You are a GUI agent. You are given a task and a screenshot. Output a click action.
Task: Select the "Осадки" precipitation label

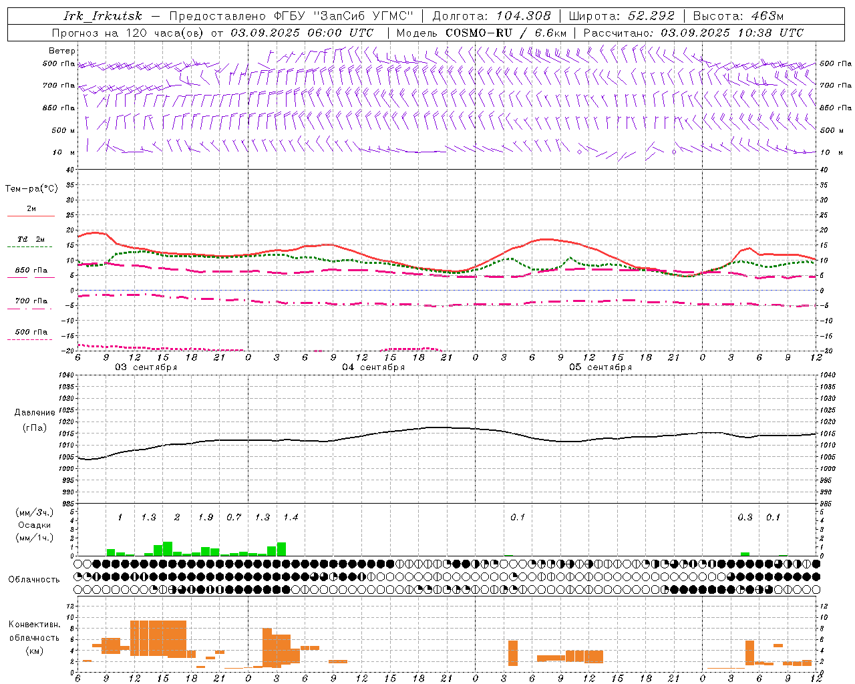(x=33, y=525)
